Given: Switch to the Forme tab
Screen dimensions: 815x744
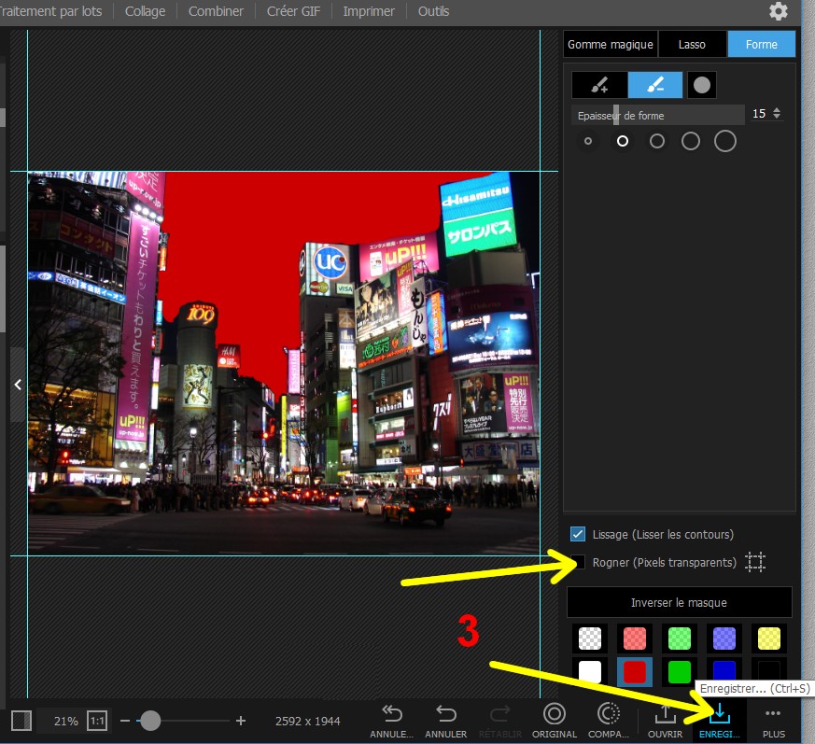Looking at the screenshot, I should tap(762, 44).
